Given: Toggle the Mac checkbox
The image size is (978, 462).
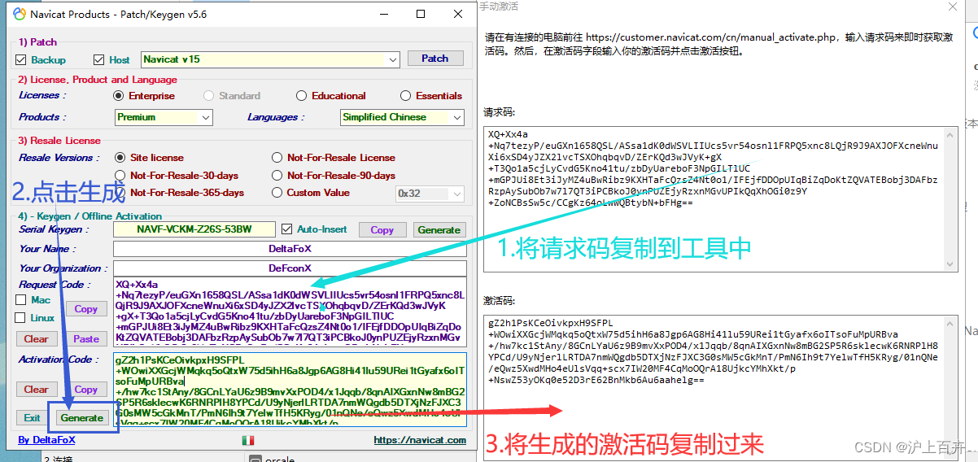Looking at the screenshot, I should point(21,299).
